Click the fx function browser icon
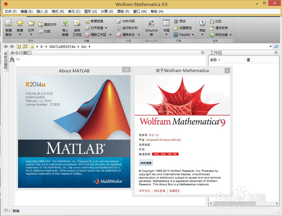Viewport: 282px width, 216px height. (12, 59)
